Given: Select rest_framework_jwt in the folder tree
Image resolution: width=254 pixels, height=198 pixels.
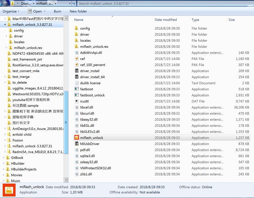Looking at the screenshot, I should click(27, 59).
